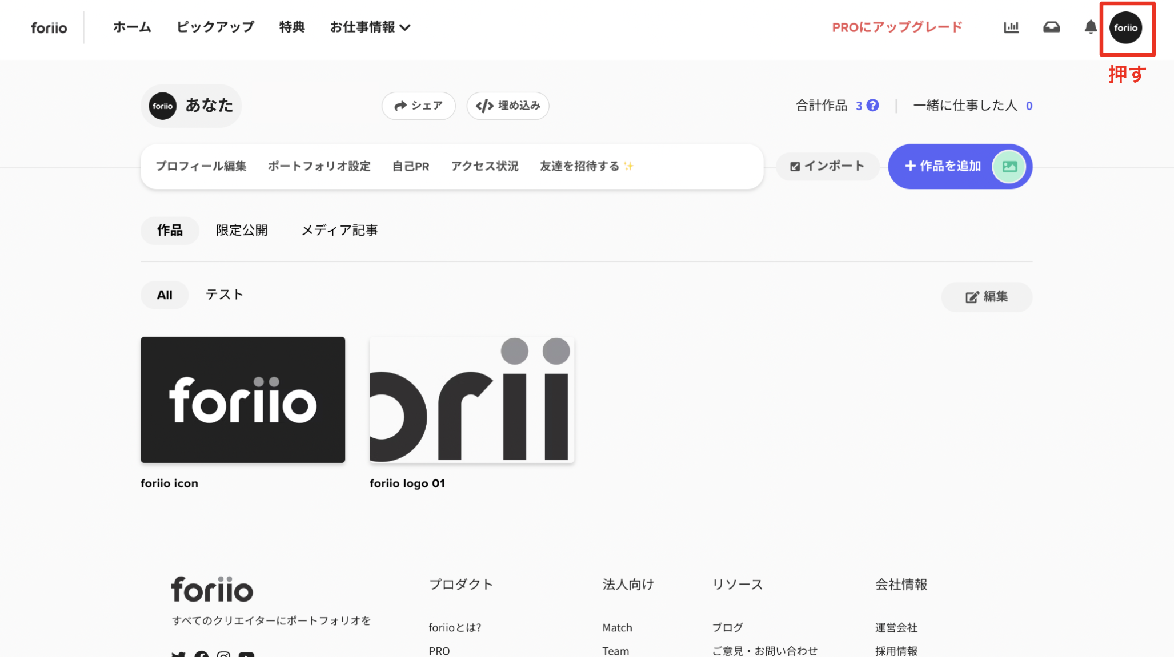Click 作品を追加 button
The width and height of the screenshot is (1174, 657).
coord(960,166)
